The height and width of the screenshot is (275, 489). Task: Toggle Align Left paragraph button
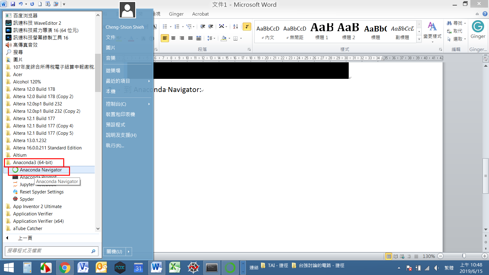pos(165,38)
